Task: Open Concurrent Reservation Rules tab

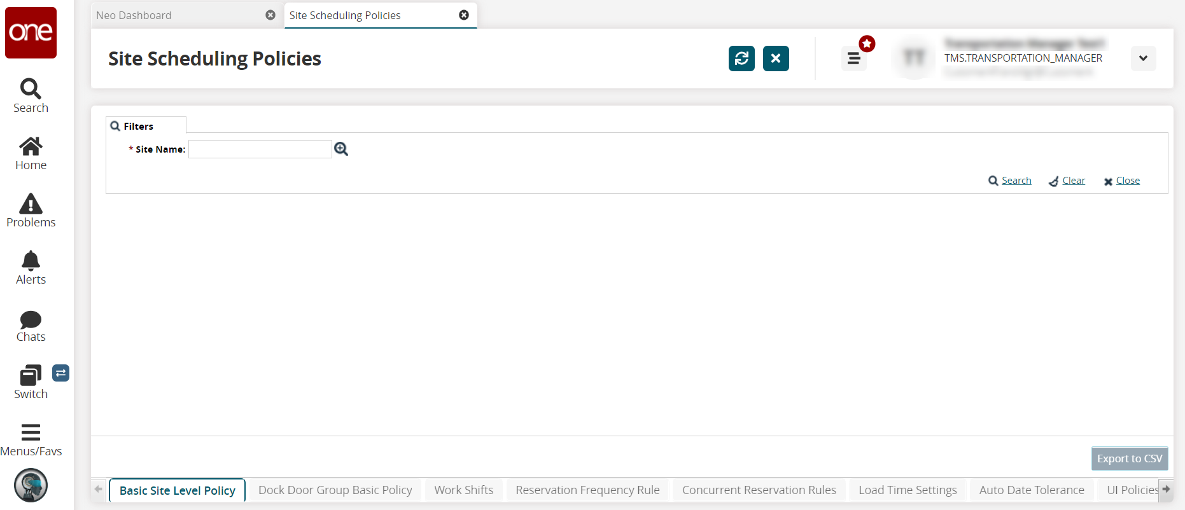Action: point(759,490)
